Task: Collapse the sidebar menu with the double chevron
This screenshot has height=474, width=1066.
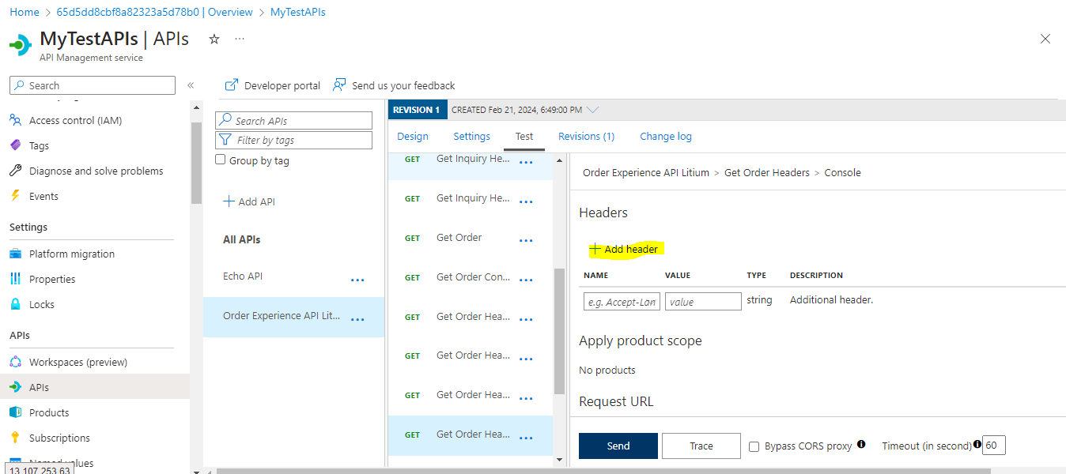Action: click(x=191, y=85)
